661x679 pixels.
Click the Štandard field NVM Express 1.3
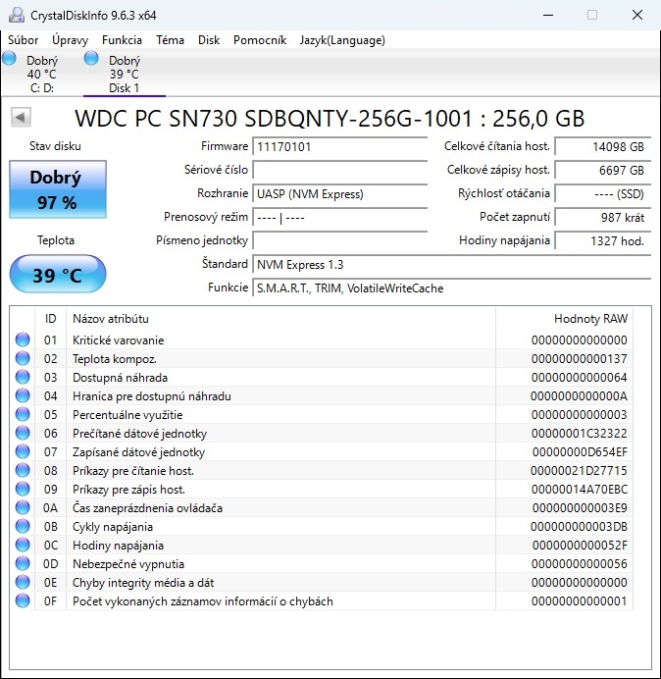click(x=451, y=265)
